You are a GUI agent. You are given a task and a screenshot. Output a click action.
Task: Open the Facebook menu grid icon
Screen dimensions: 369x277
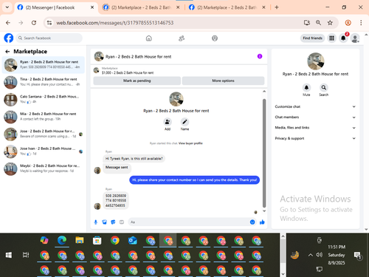(x=332, y=38)
